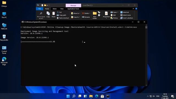Click the red Delete icon in ribbon
The width and height of the screenshot is (176, 99).
[x=83, y=13]
